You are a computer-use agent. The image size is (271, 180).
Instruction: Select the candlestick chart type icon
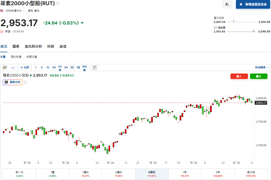(x=5, y=68)
